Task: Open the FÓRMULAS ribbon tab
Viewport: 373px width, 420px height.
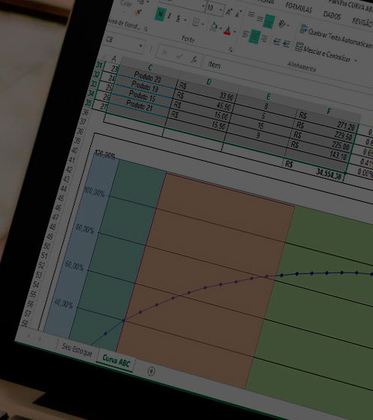Action: coord(298,7)
